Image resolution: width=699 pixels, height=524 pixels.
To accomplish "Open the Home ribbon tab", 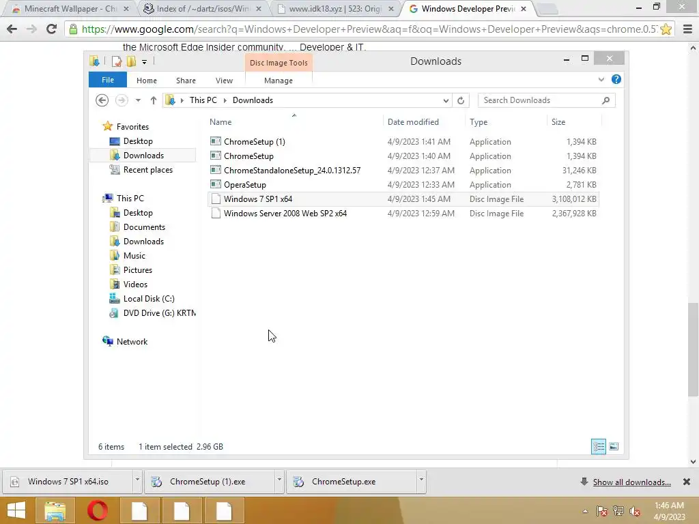I will pos(147,81).
